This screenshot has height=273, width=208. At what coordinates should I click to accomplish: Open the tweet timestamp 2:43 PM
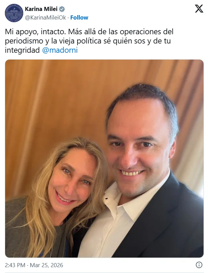coord(15,265)
